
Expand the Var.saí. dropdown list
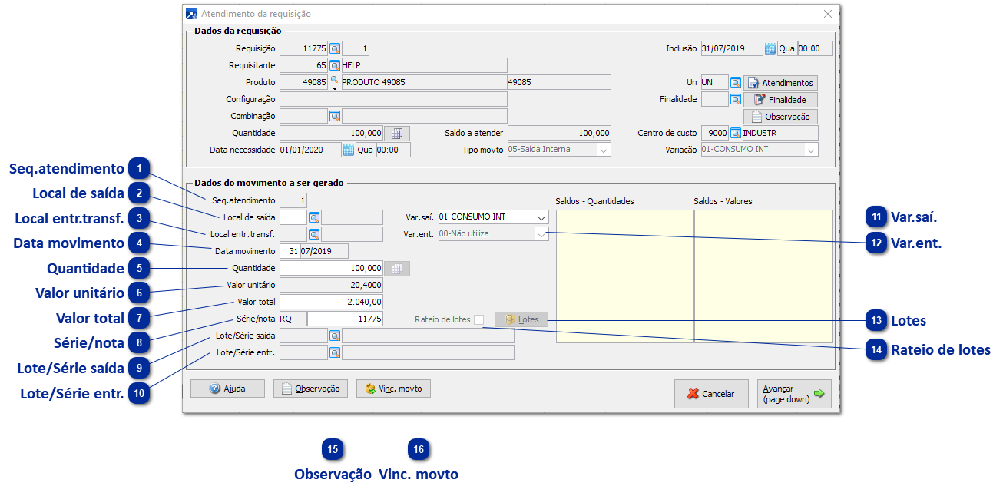pyautogui.click(x=541, y=217)
